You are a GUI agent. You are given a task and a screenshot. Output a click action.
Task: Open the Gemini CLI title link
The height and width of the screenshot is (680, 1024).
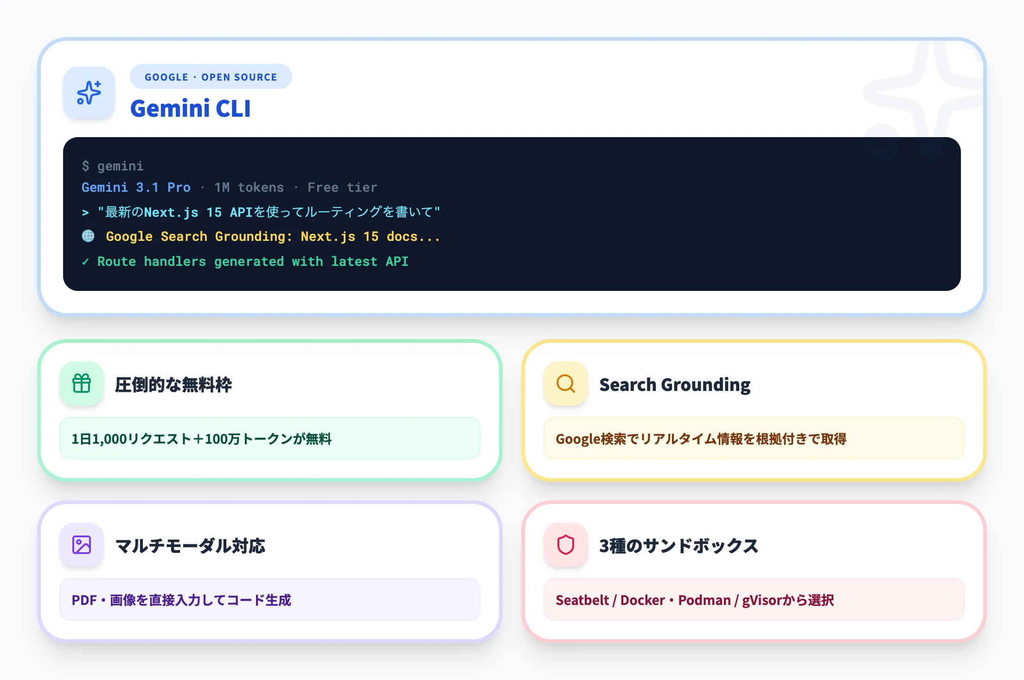tap(191, 108)
